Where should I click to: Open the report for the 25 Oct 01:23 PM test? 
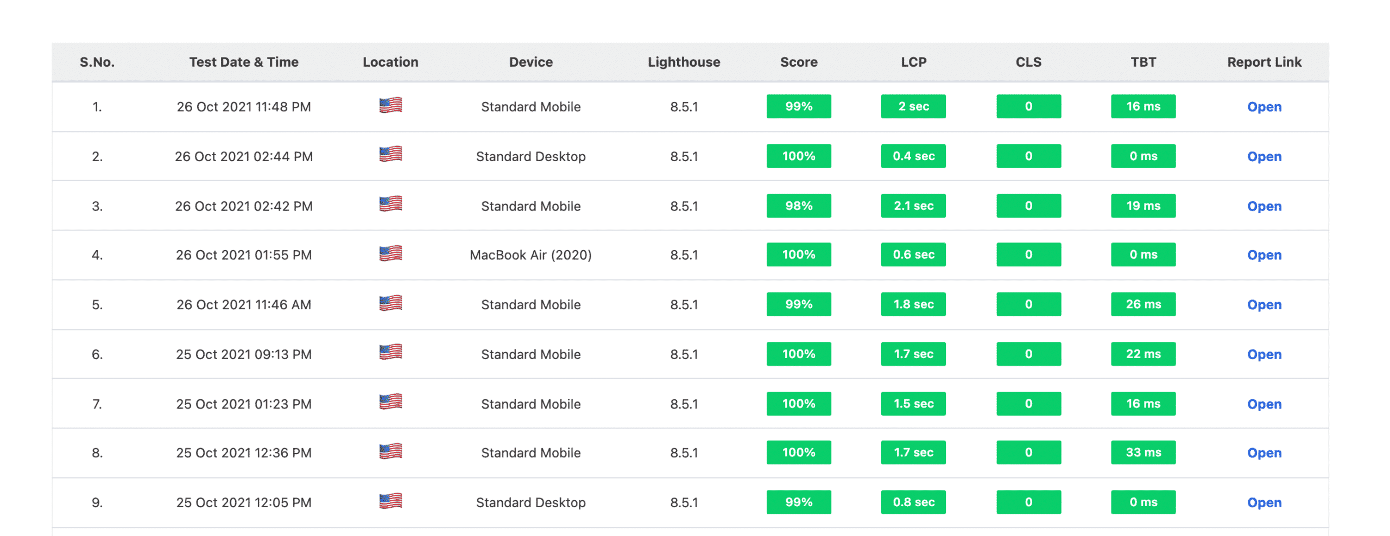(x=1264, y=404)
